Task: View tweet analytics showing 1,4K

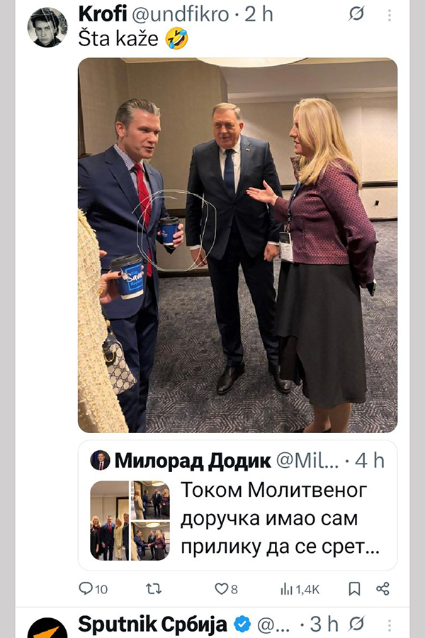Action: tap(300, 589)
